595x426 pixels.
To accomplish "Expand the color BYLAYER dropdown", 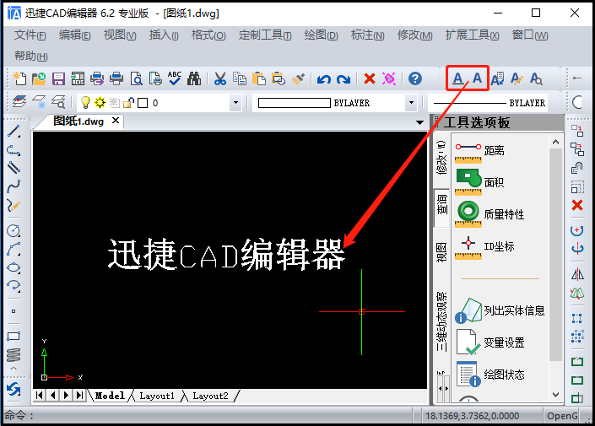I will pyautogui.click(x=411, y=102).
